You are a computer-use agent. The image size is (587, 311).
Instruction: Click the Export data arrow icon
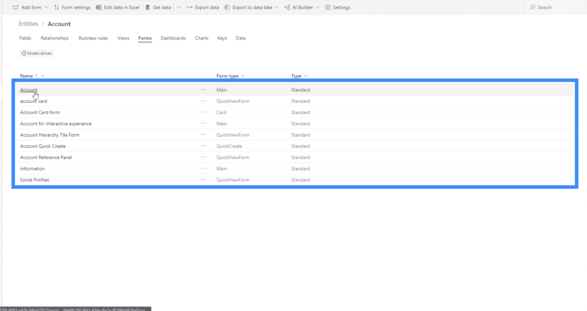[189, 7]
